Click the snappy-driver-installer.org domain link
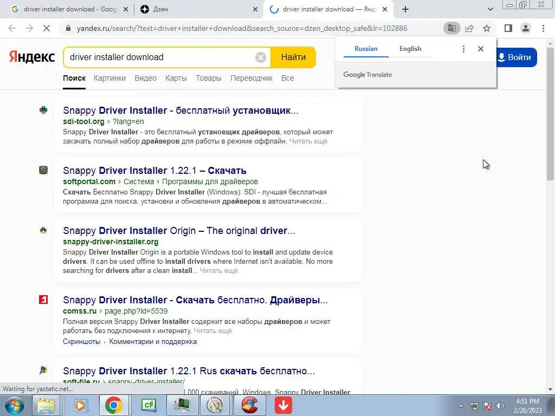The image size is (555, 416). click(111, 242)
